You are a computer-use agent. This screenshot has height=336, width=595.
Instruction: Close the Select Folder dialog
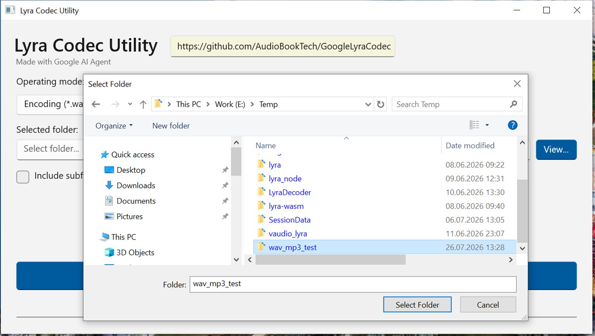[x=517, y=84]
